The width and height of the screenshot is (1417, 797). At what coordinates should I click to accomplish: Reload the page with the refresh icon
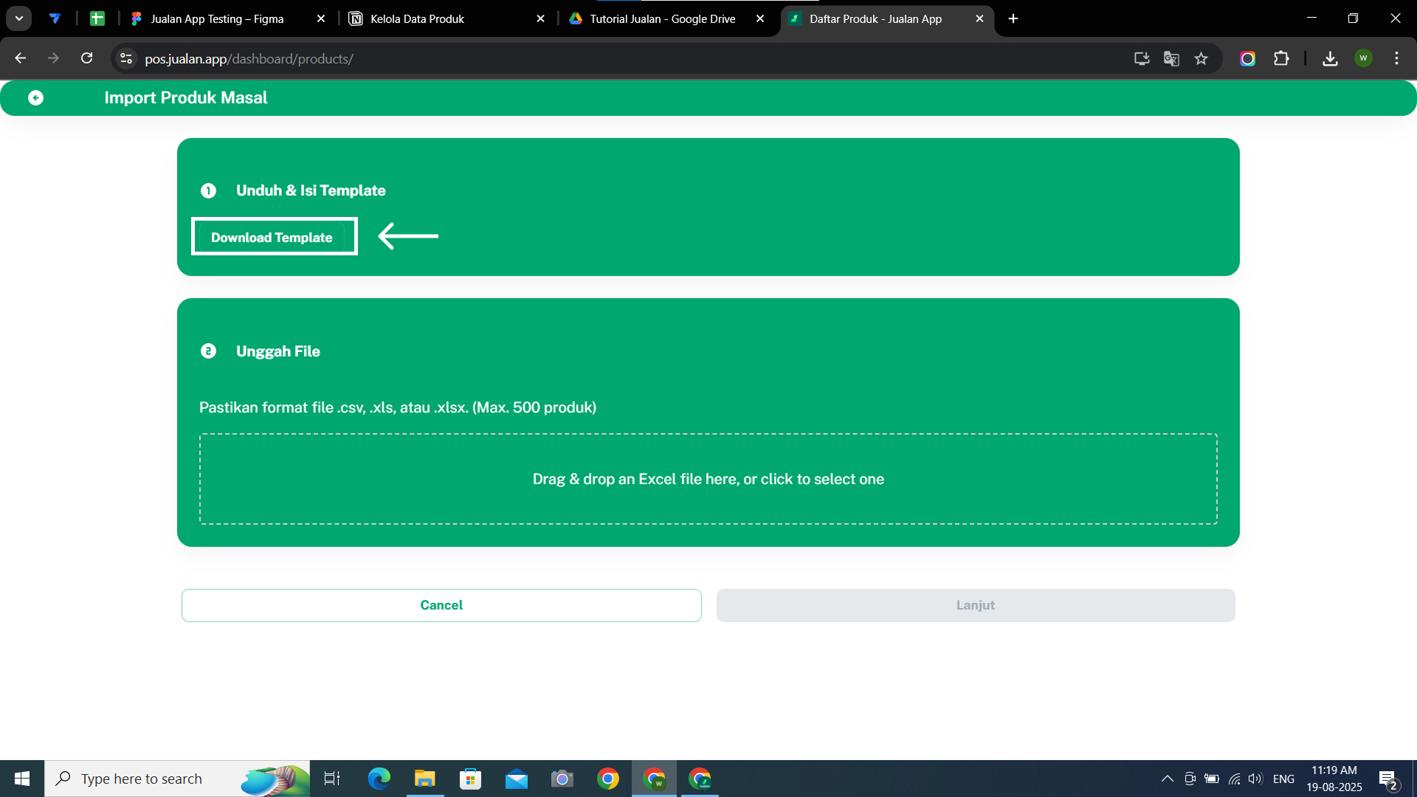pyautogui.click(x=86, y=58)
